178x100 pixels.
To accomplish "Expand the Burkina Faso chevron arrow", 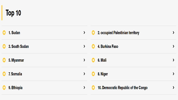I will [x=173, y=46].
